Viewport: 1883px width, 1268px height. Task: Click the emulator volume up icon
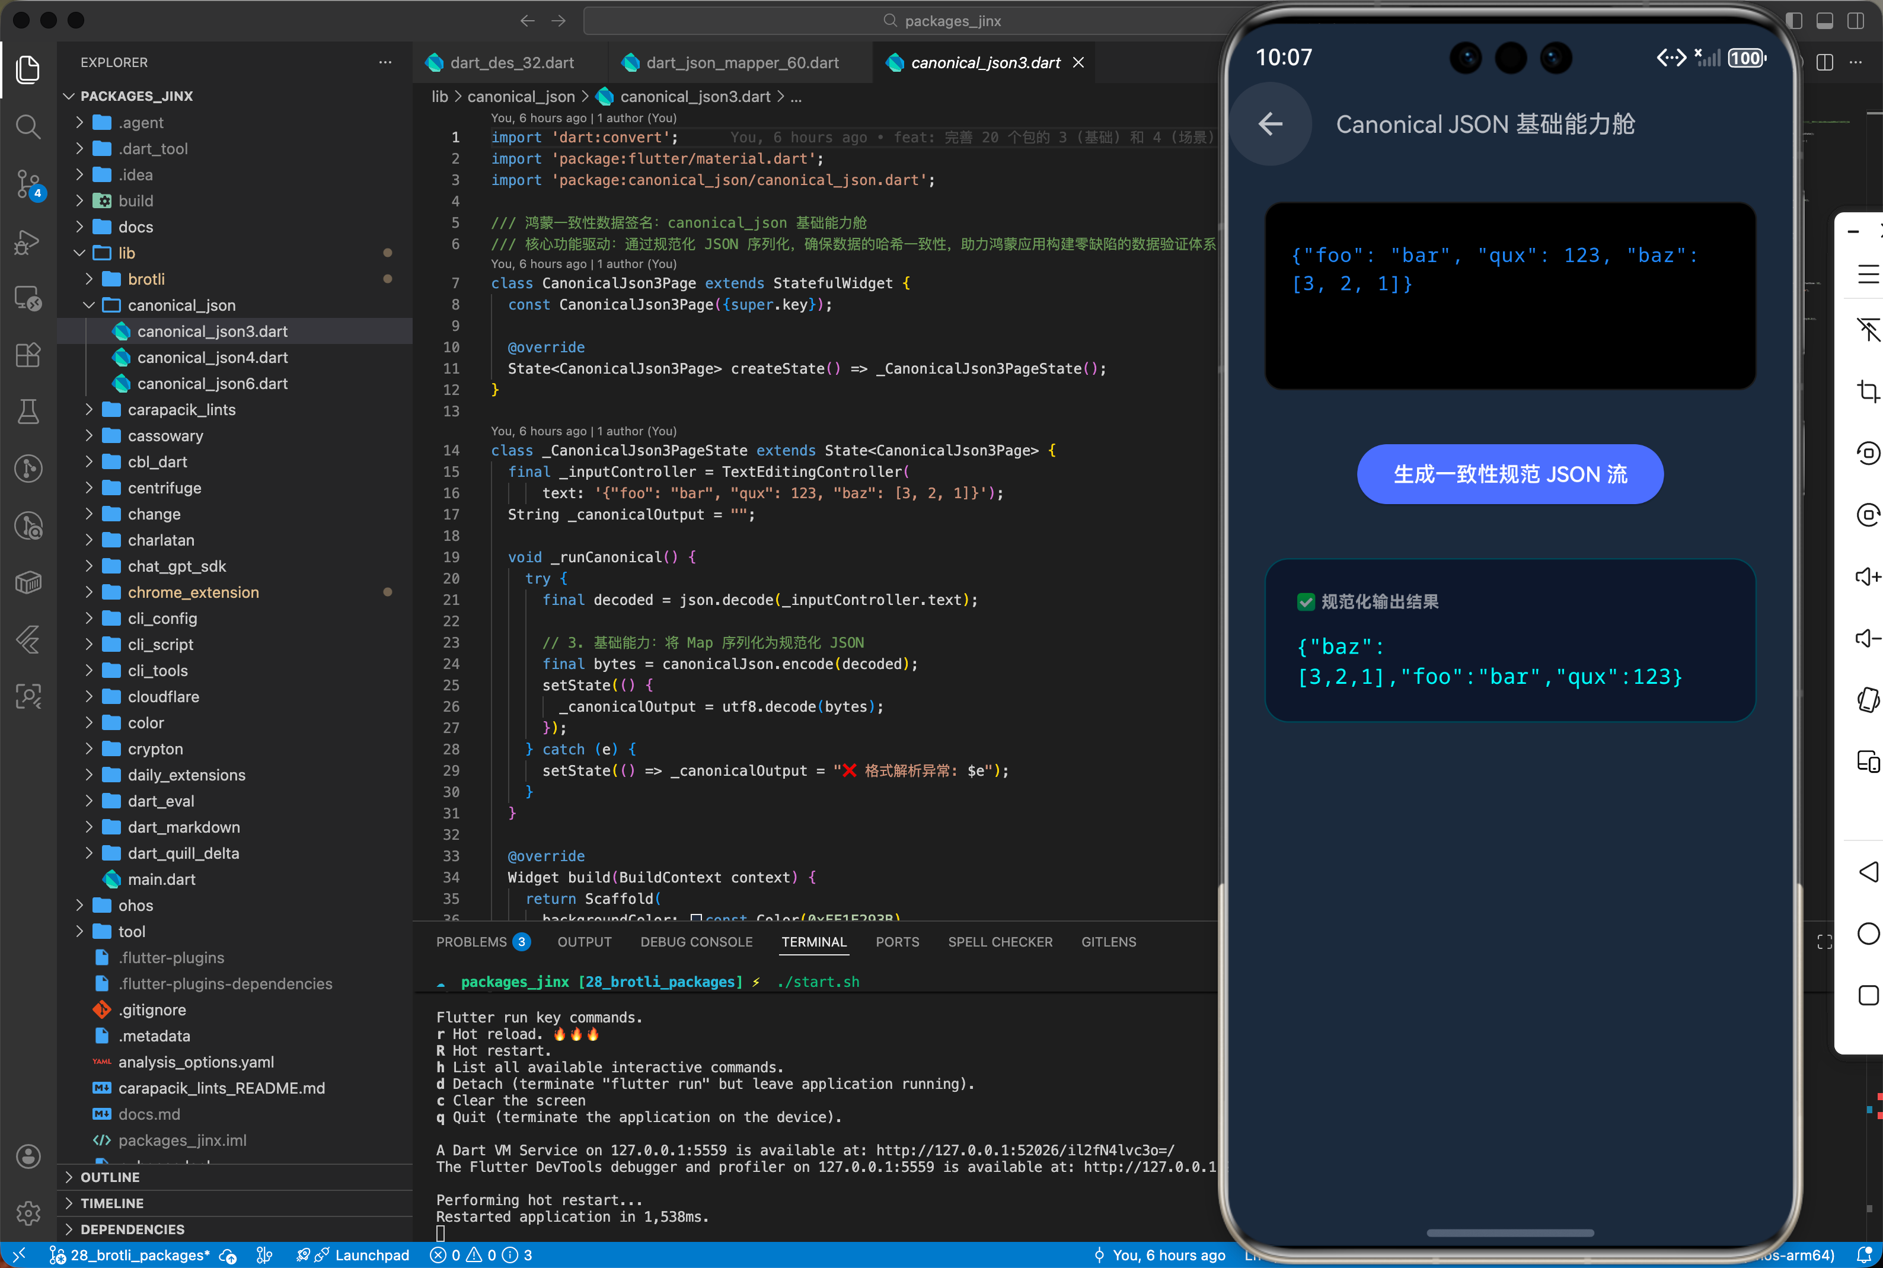[1868, 576]
